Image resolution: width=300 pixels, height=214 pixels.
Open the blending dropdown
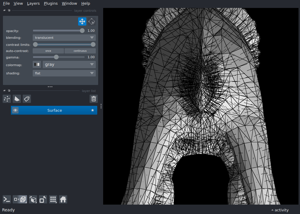pyautogui.click(x=64, y=37)
